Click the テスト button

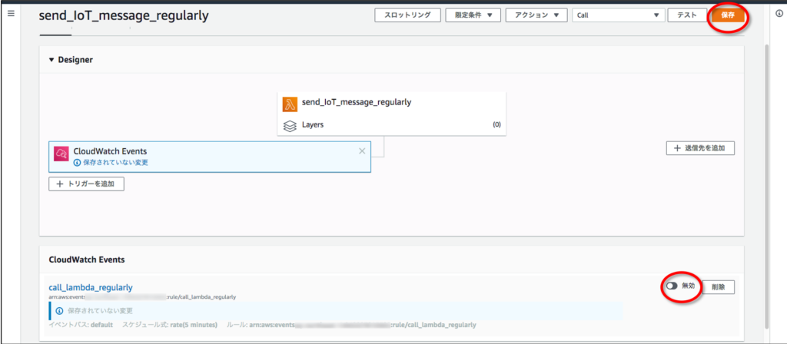687,15
